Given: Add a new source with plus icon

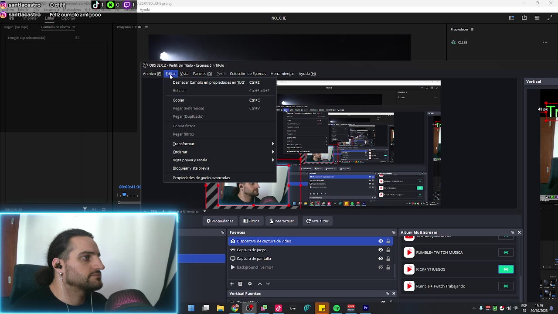Looking at the screenshot, I should (232, 284).
